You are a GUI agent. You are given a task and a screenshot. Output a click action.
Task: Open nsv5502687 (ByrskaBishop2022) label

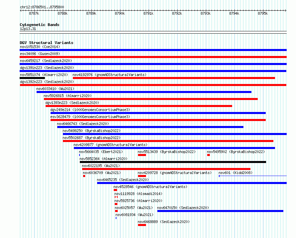[x=91, y=138]
